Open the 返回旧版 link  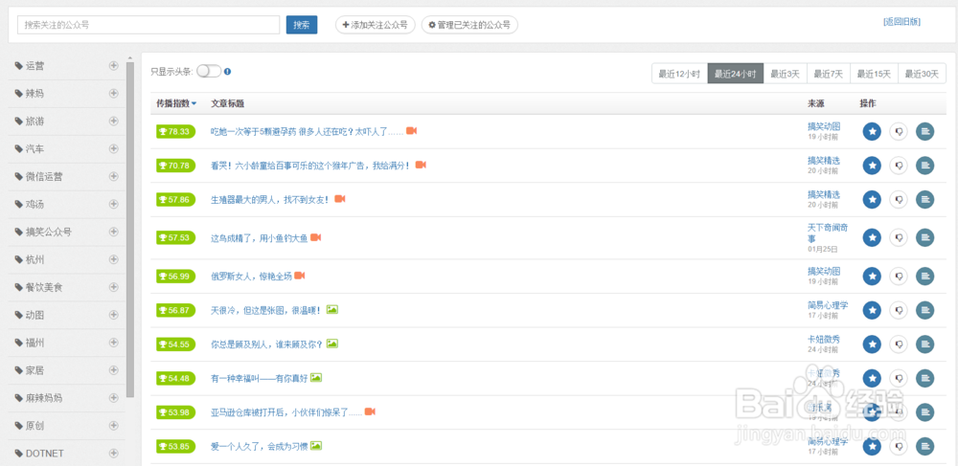901,22
